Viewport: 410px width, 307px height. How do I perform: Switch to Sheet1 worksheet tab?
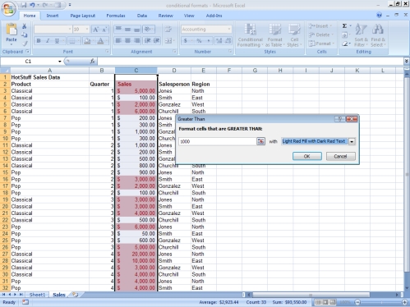[37, 295]
